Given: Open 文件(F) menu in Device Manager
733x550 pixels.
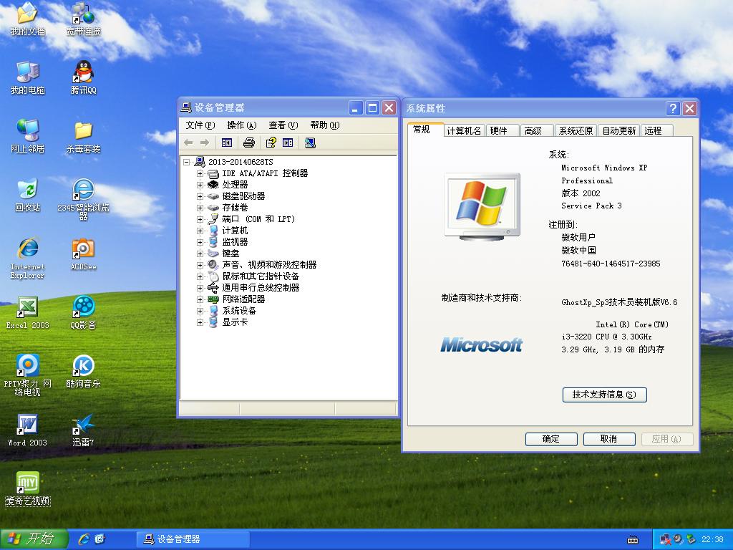Looking at the screenshot, I should [200, 125].
